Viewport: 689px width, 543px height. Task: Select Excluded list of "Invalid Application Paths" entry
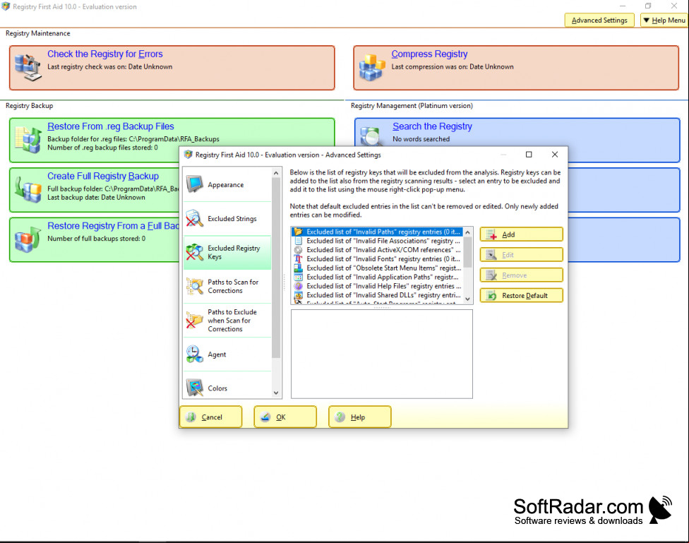click(x=378, y=277)
